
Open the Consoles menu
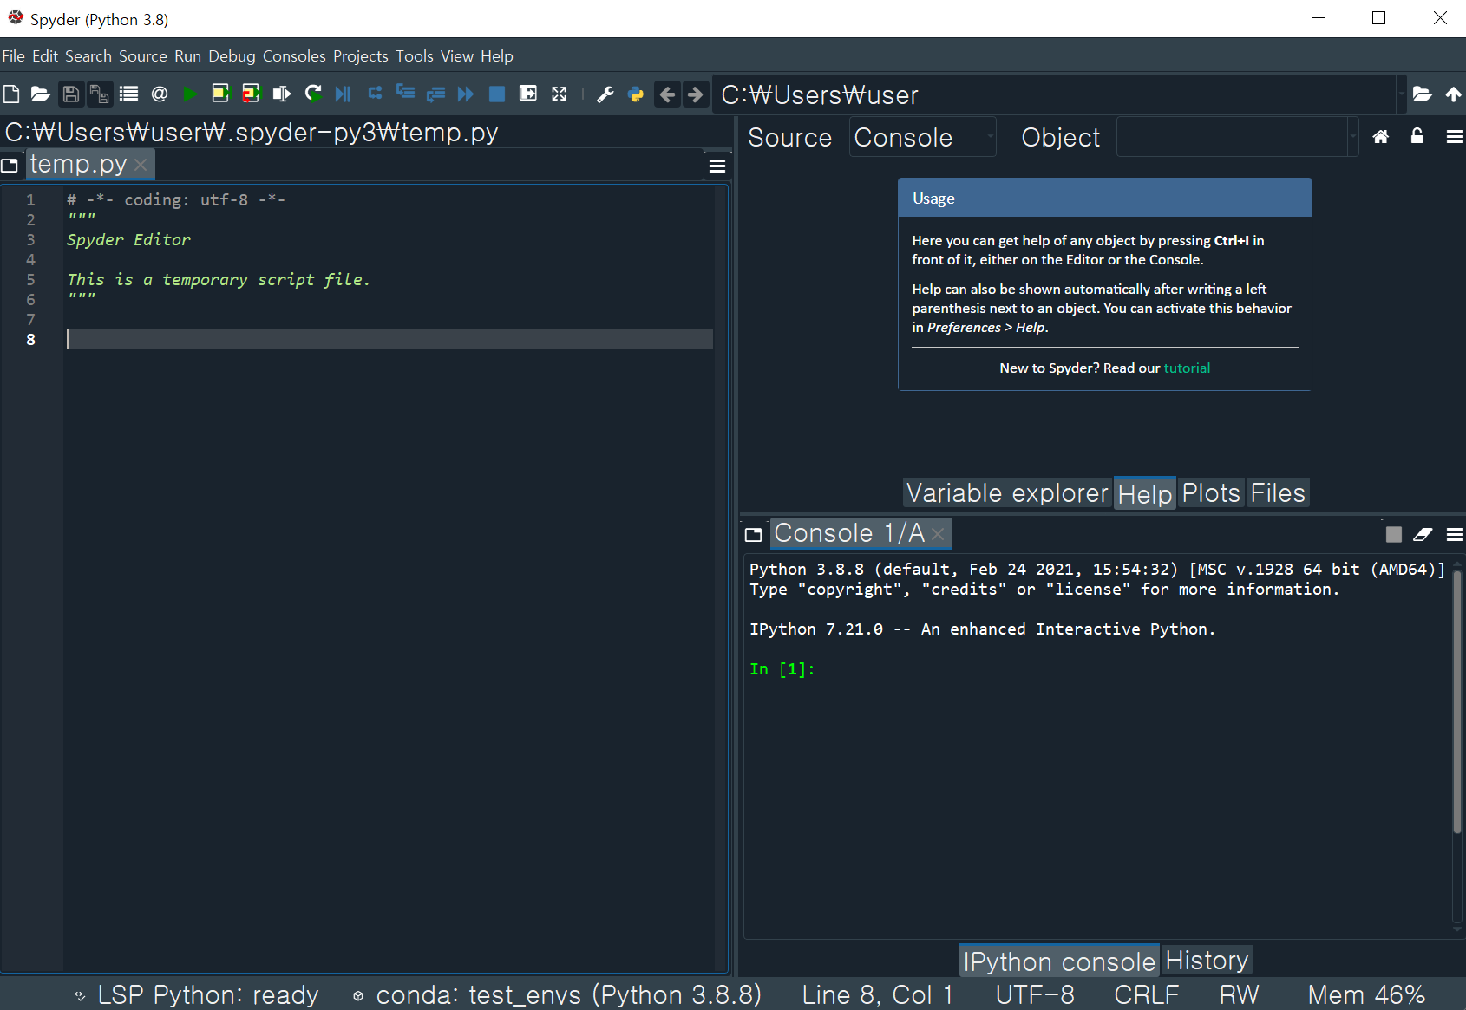tap(294, 56)
